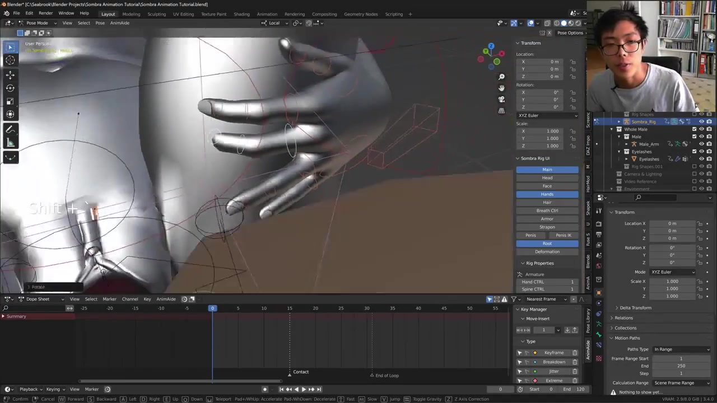Click the Face button in Sombra Rig UI

point(547,186)
